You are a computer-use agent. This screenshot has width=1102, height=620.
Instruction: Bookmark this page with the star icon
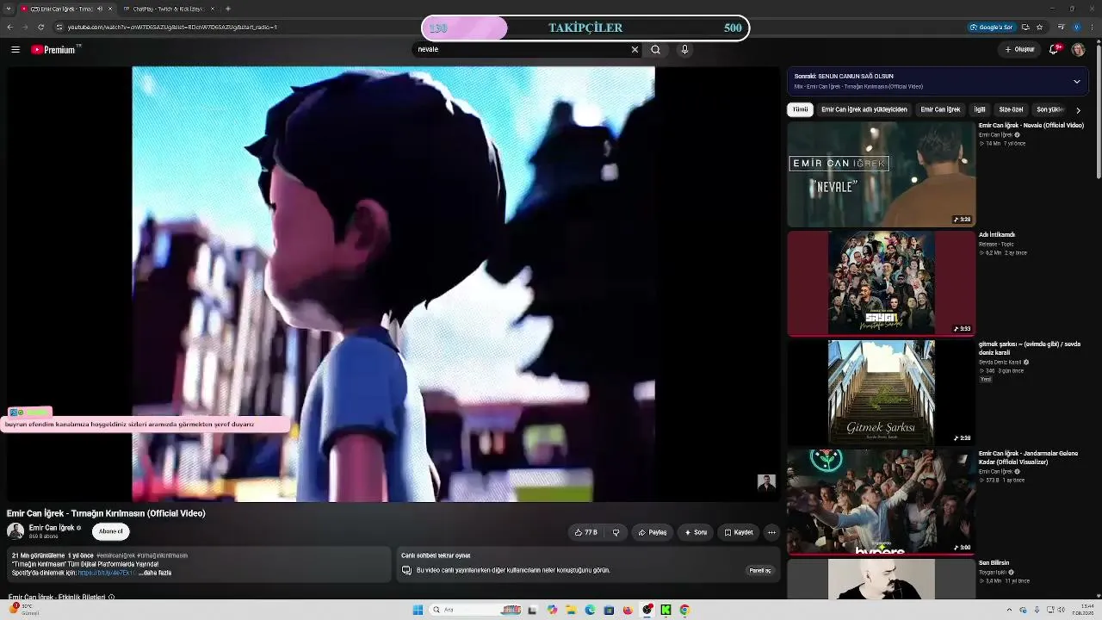tap(1039, 27)
